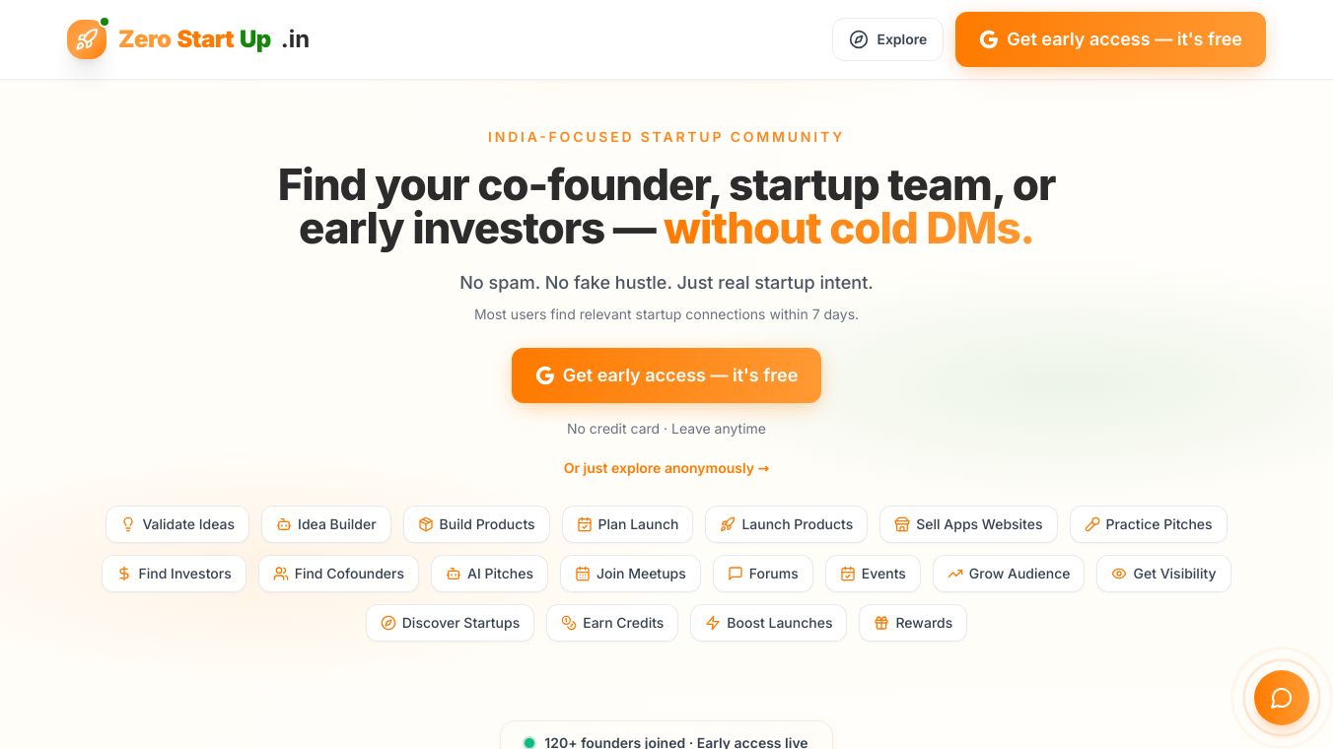Viewport: 1333px width, 749px height.
Task: Open the anonymous explore link
Action: point(666,468)
